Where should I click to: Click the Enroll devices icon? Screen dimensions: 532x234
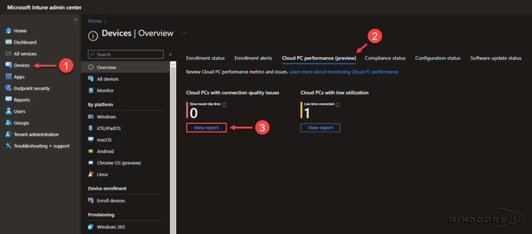tap(90, 200)
